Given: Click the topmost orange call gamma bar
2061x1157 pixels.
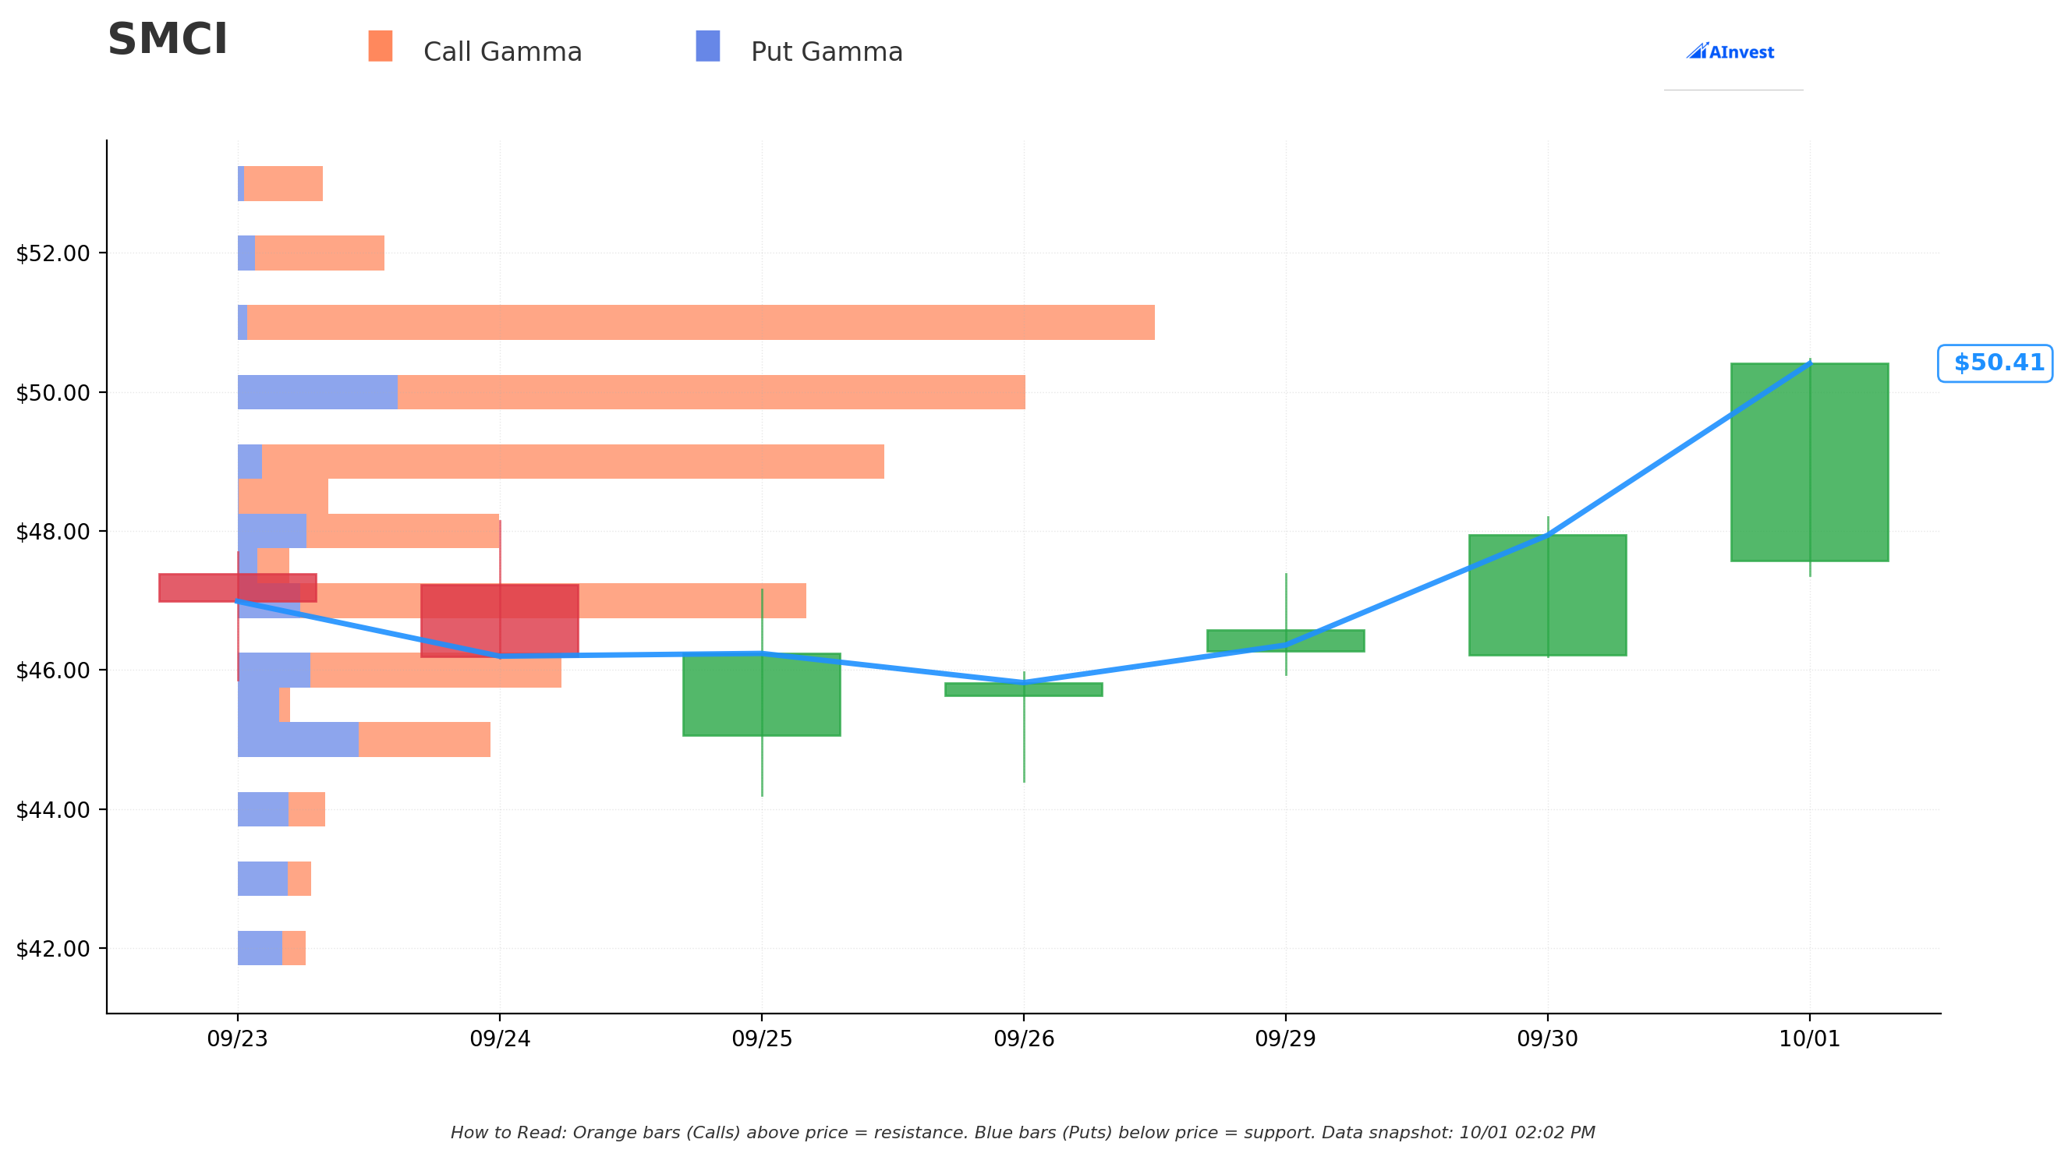Looking at the screenshot, I should coord(283,183).
